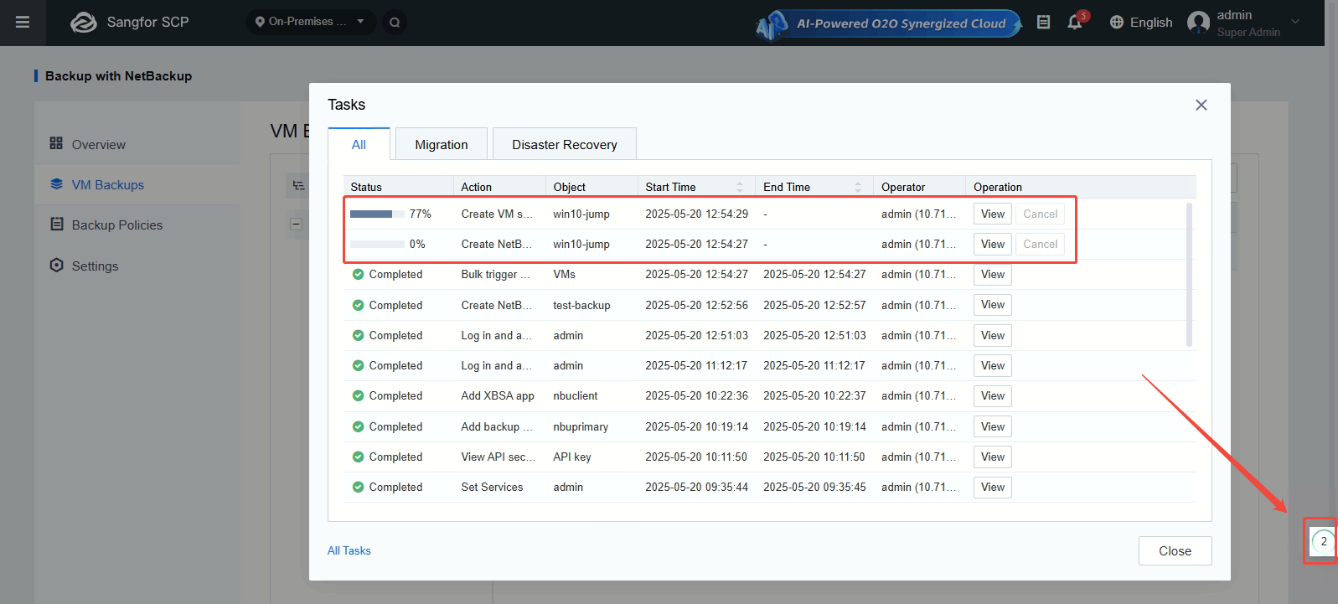The width and height of the screenshot is (1338, 604).
Task: Click the tree view icon behind dialog
Action: pos(298,185)
